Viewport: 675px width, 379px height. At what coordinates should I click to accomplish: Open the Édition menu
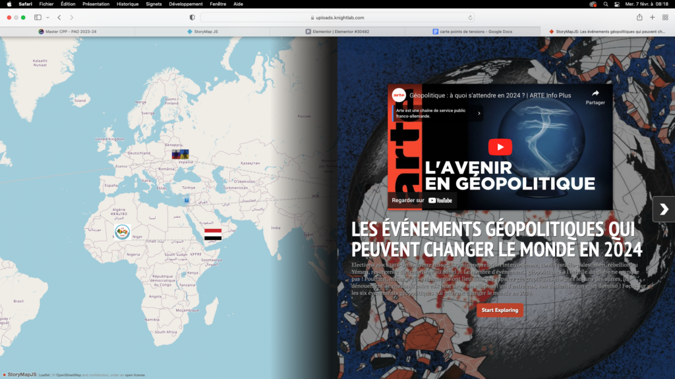coord(68,4)
